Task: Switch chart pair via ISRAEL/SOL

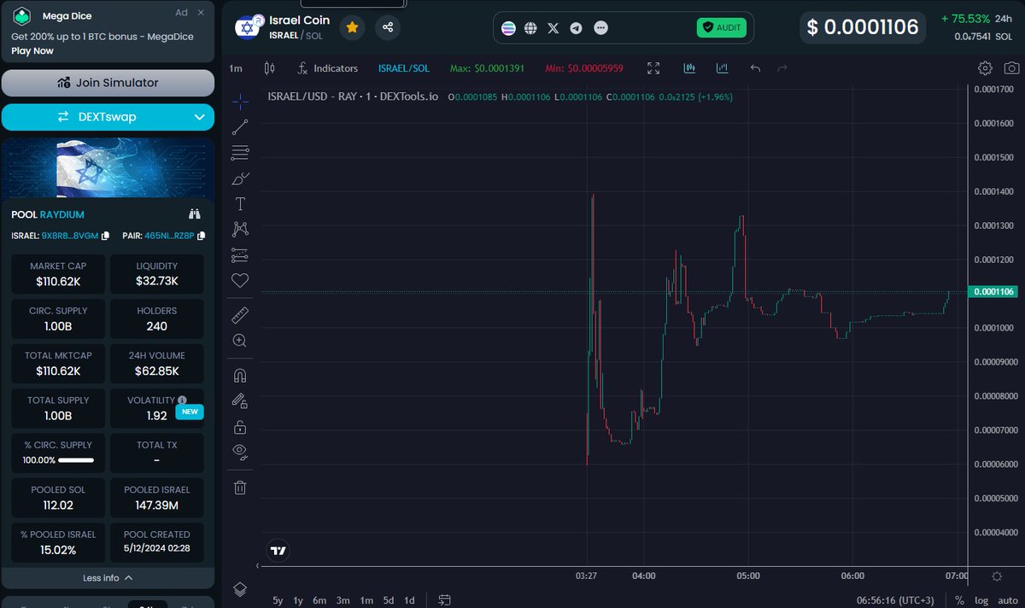Action: pyautogui.click(x=404, y=68)
